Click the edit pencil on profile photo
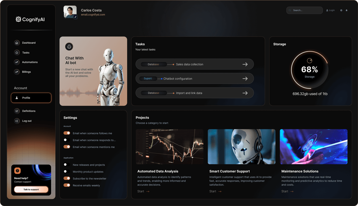 pos(75,17)
